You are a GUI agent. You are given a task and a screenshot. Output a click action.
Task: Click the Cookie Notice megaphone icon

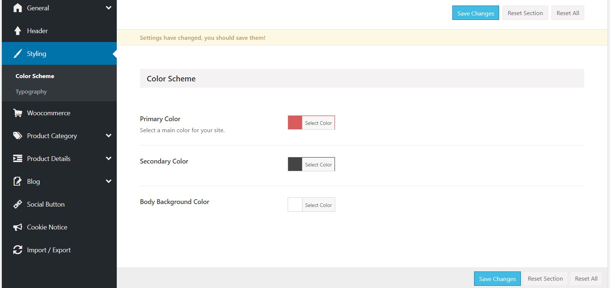click(18, 227)
